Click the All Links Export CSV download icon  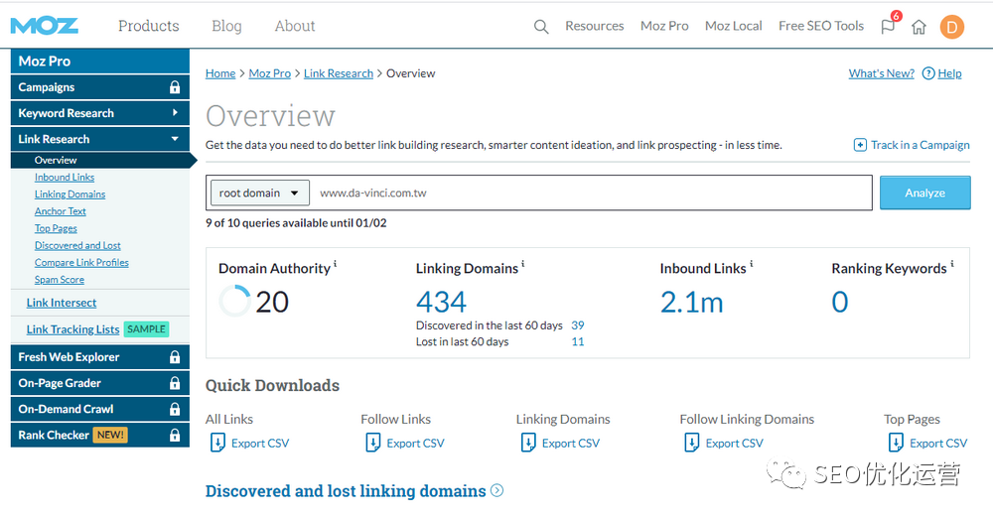point(217,443)
